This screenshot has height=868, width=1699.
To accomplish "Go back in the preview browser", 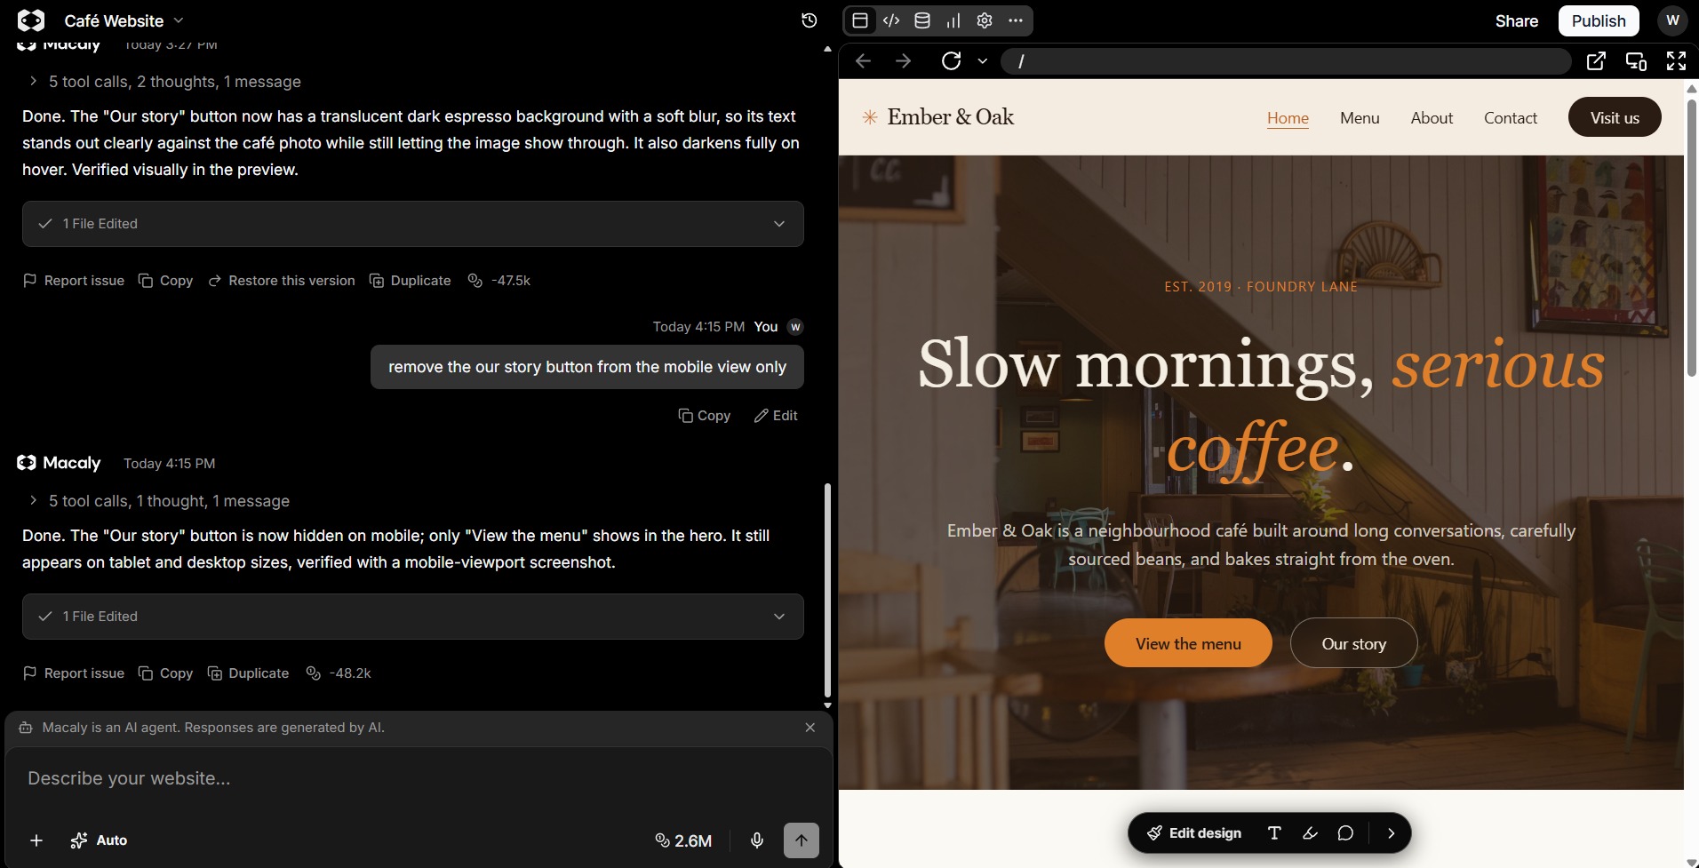I will pos(863,60).
